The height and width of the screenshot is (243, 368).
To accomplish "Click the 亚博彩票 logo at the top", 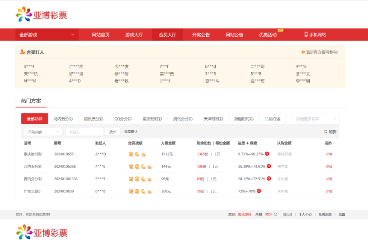I will (41, 14).
